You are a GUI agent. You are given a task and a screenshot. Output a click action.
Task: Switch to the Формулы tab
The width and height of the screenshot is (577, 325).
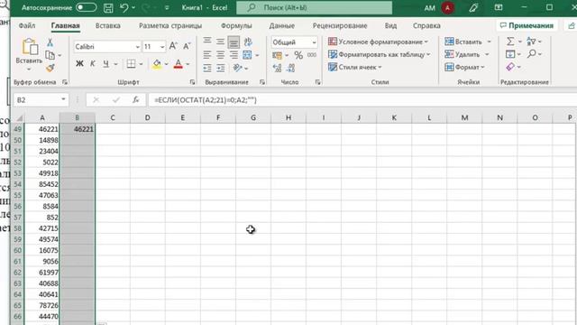(236, 25)
